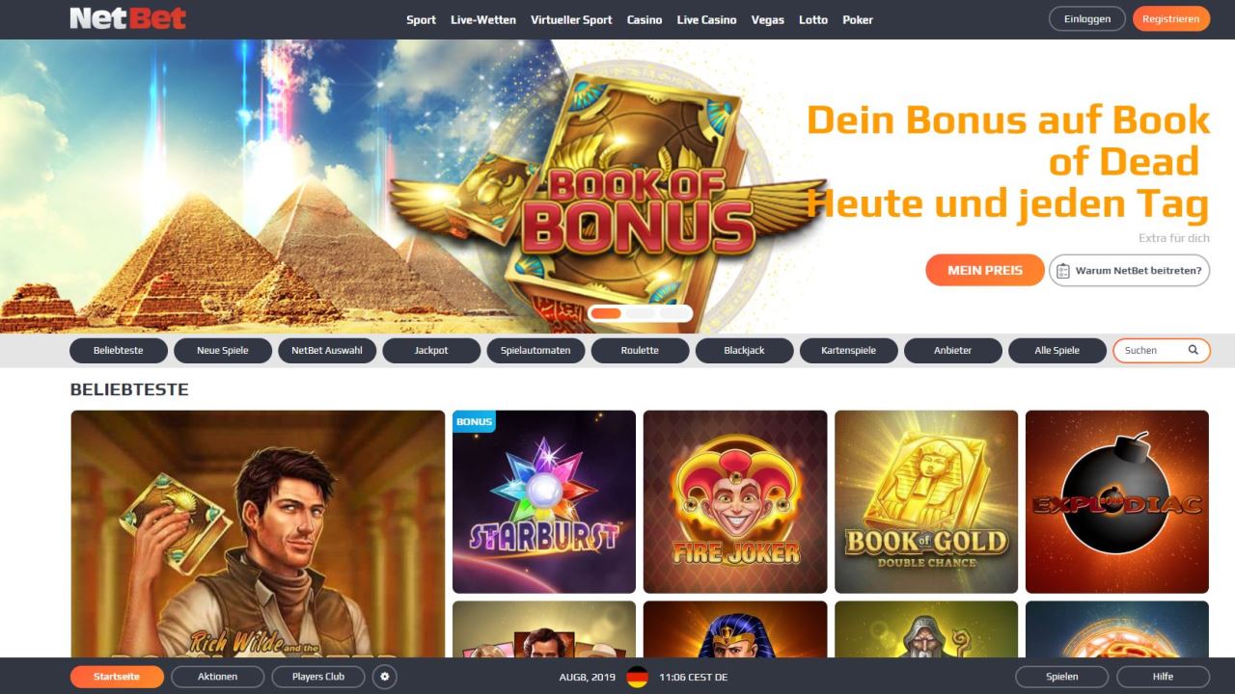Click the Einloggen button
The image size is (1235, 694).
(x=1087, y=18)
